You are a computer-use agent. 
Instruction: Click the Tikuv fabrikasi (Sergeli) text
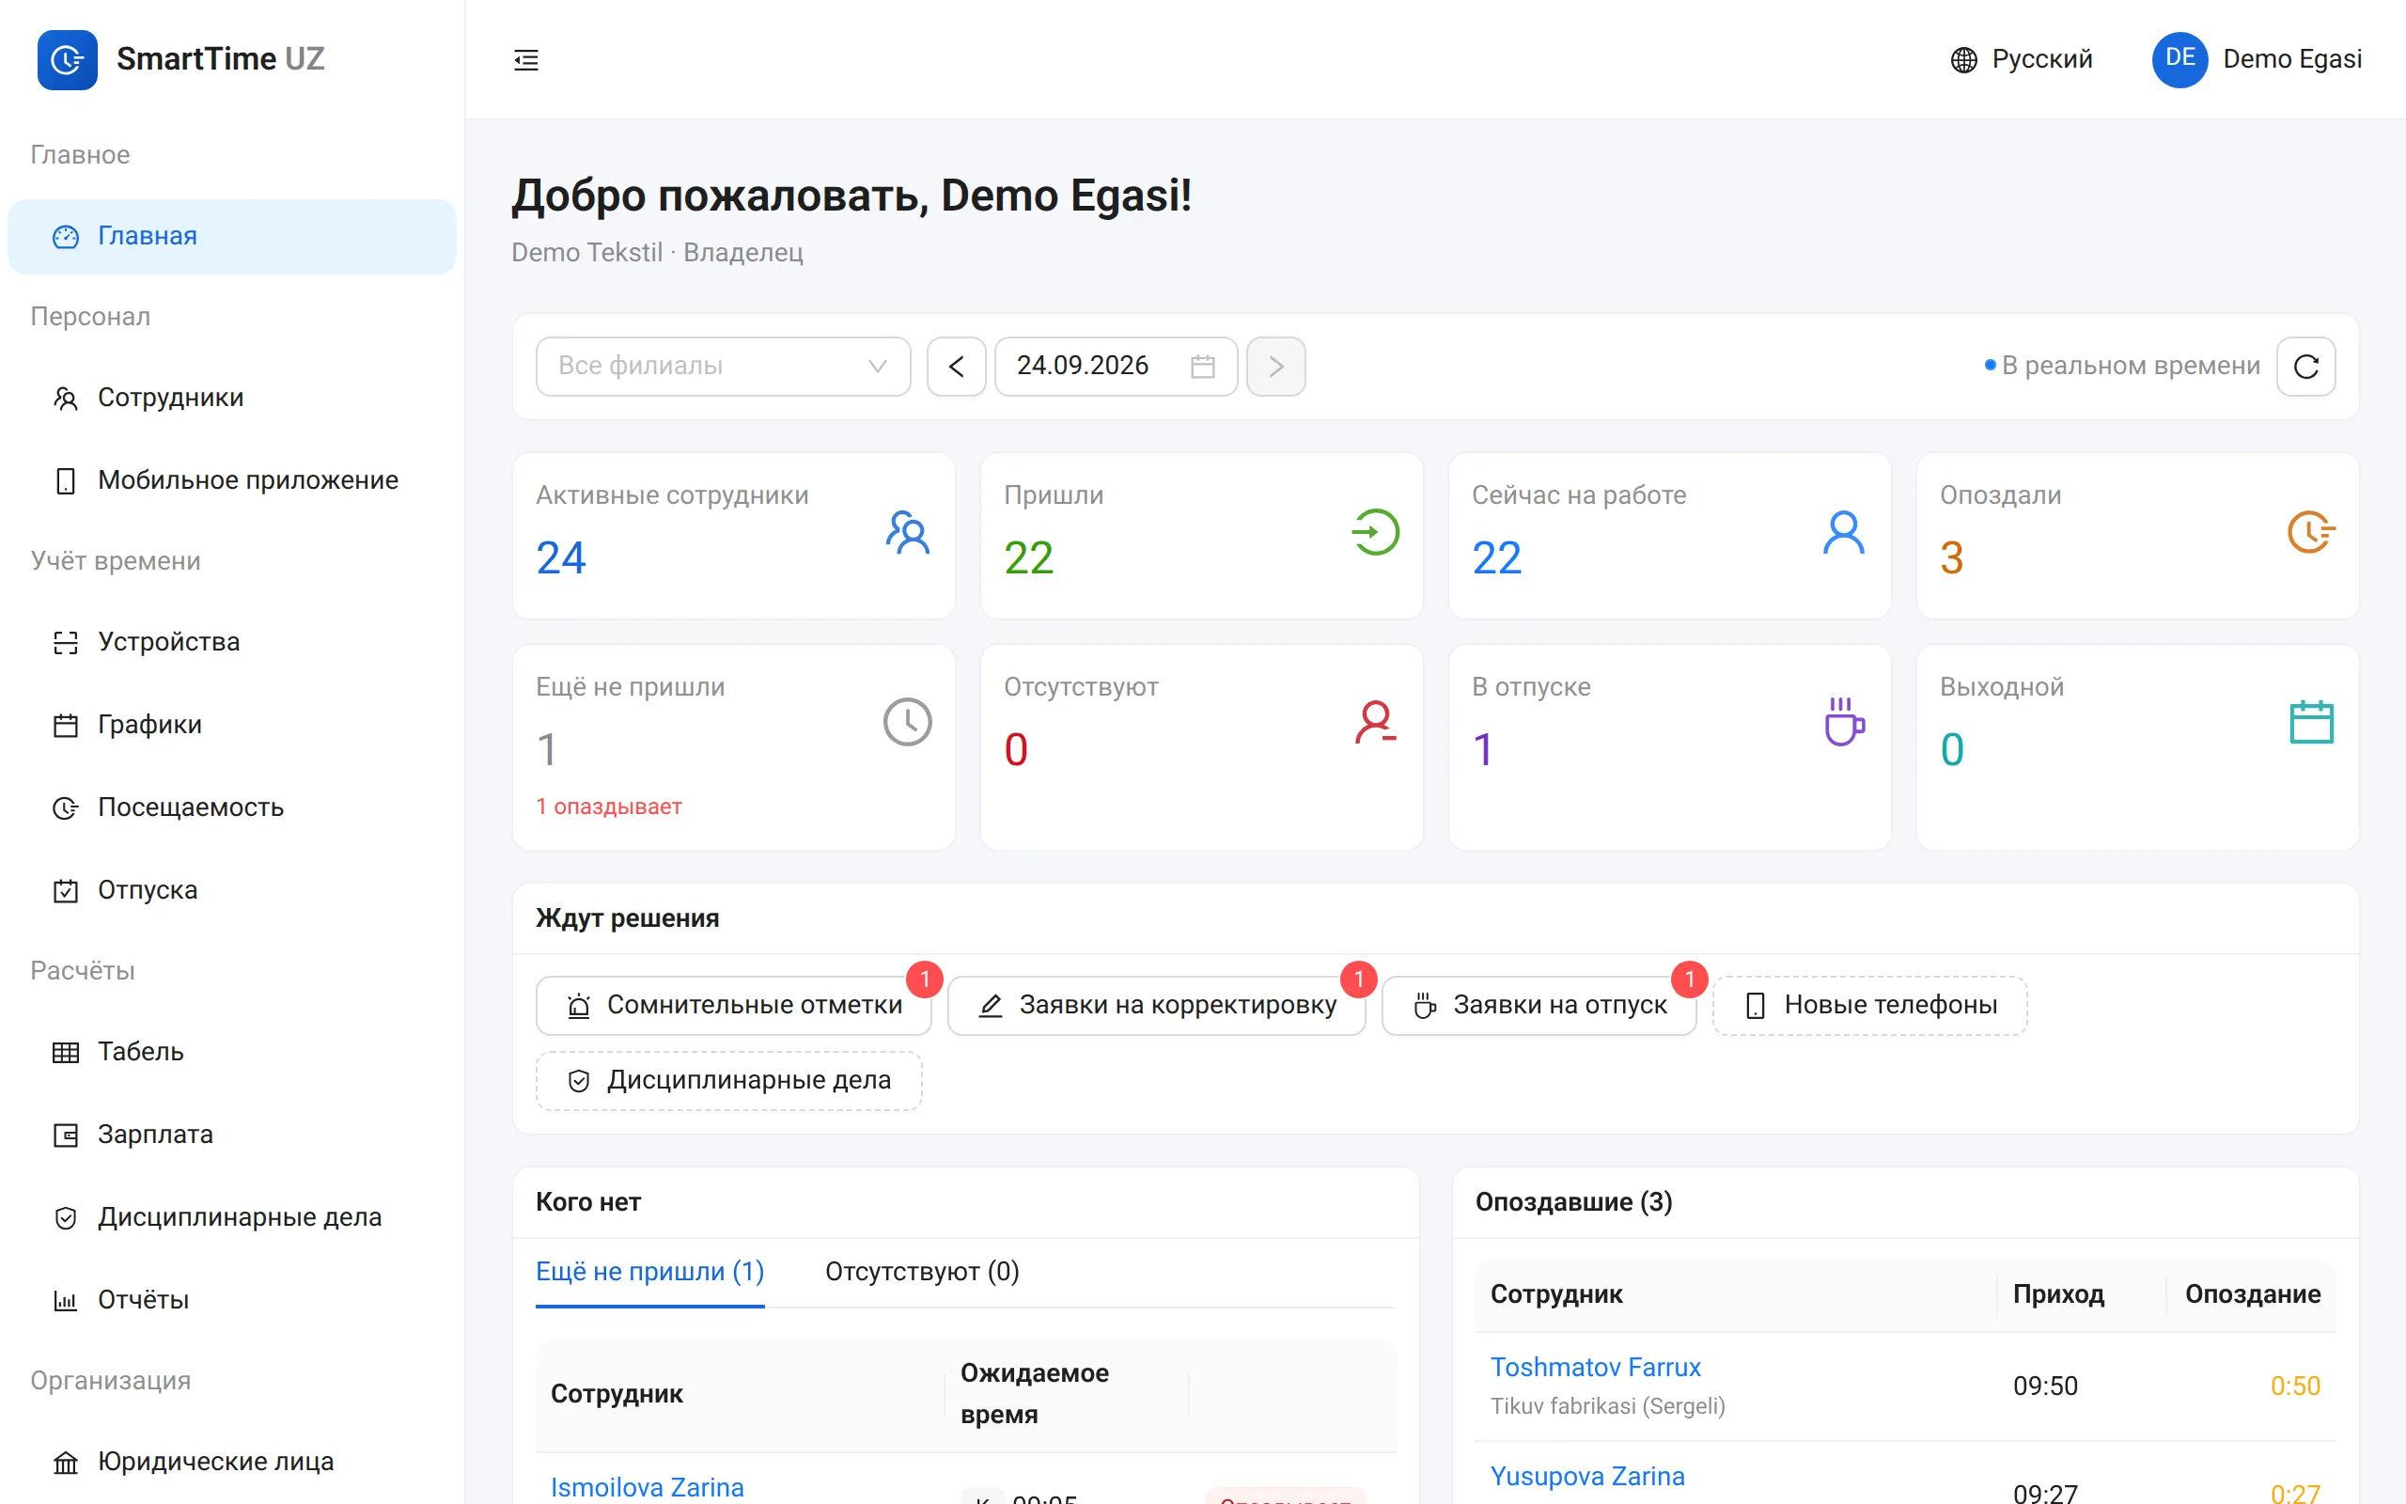[1606, 1405]
